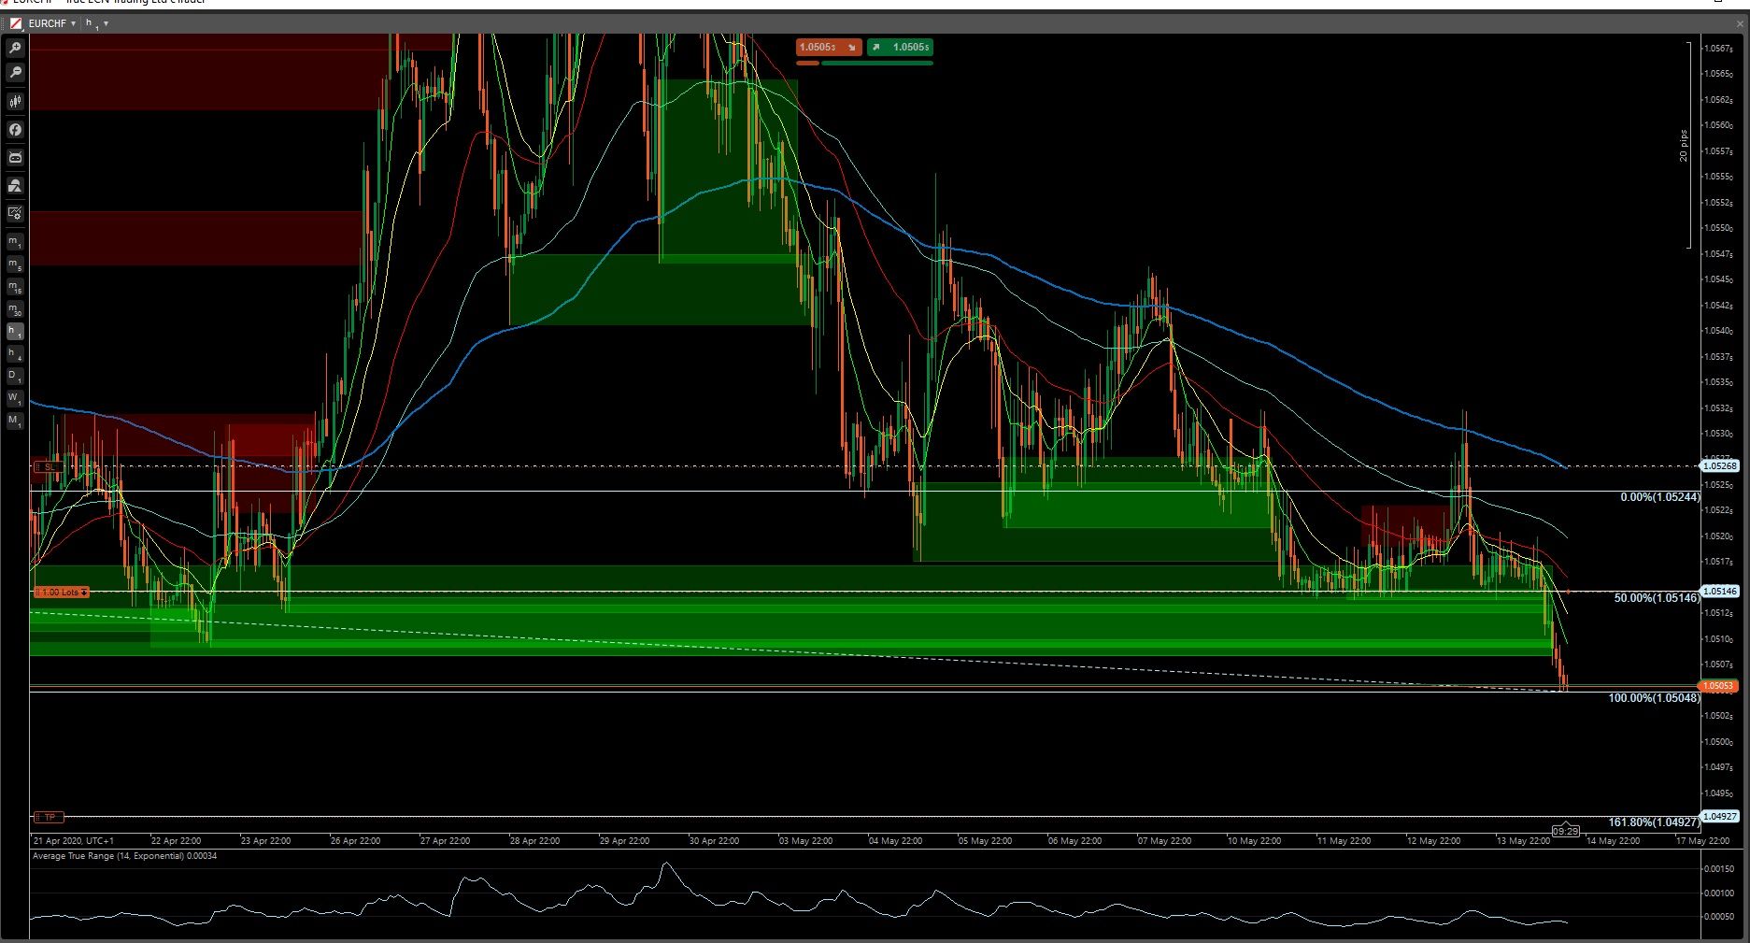Click the current price tag 1.05053
This screenshot has height=943, width=1750.
[x=1717, y=686]
